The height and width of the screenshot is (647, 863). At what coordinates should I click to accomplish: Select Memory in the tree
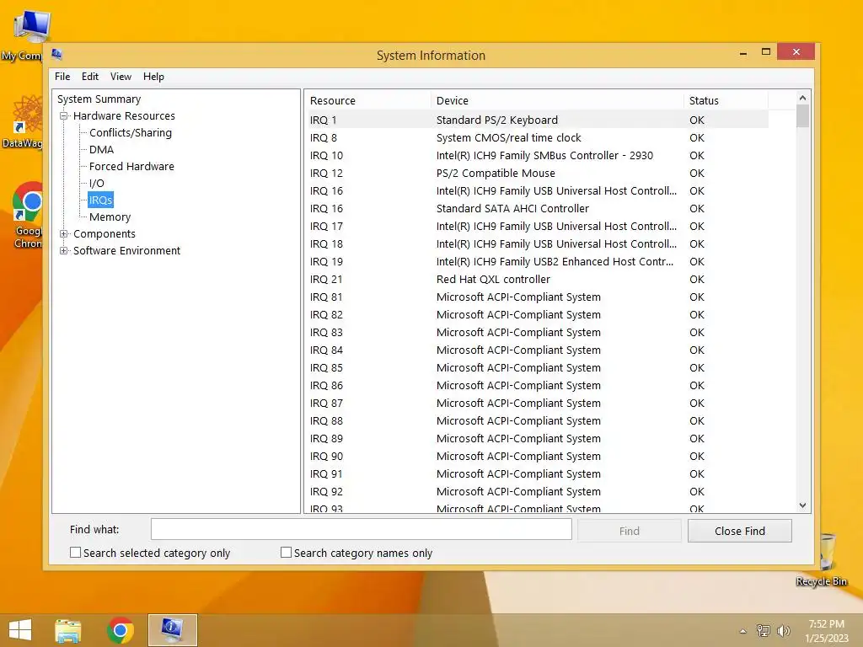pos(110,217)
